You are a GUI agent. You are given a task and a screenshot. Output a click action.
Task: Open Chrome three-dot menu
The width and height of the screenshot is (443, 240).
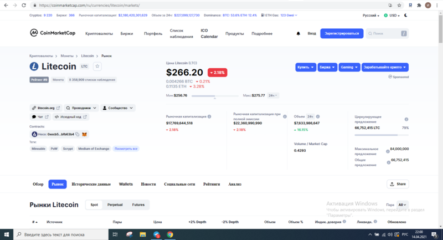pyautogui.click(x=437, y=5)
